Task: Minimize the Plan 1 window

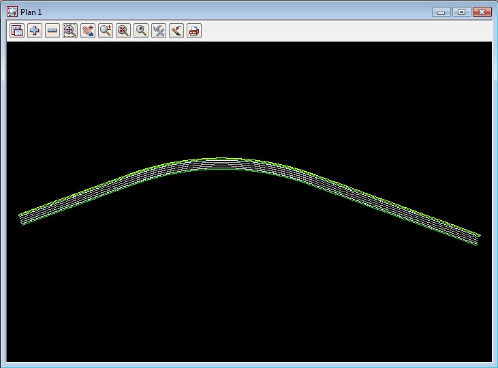Action: point(441,12)
